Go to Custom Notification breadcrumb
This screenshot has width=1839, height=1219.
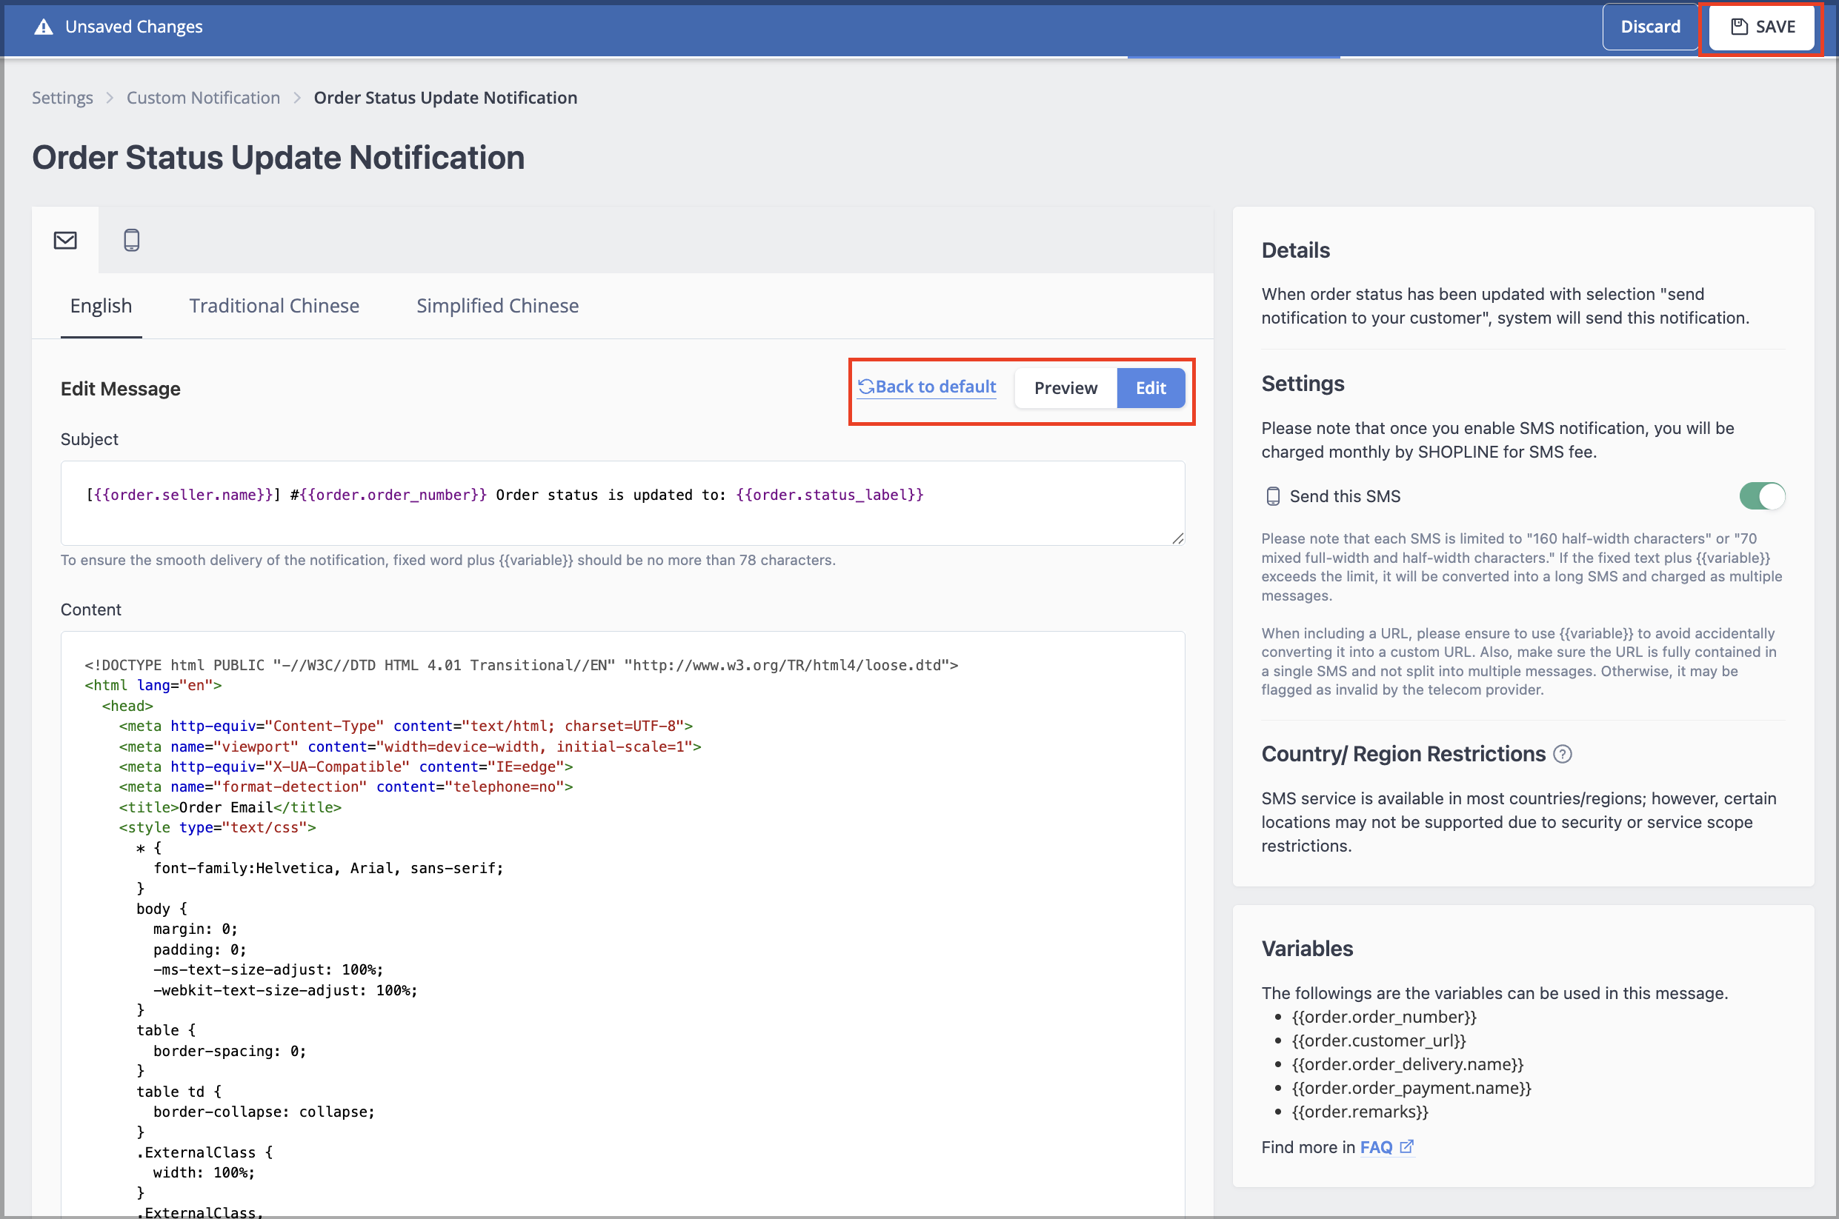[203, 98]
